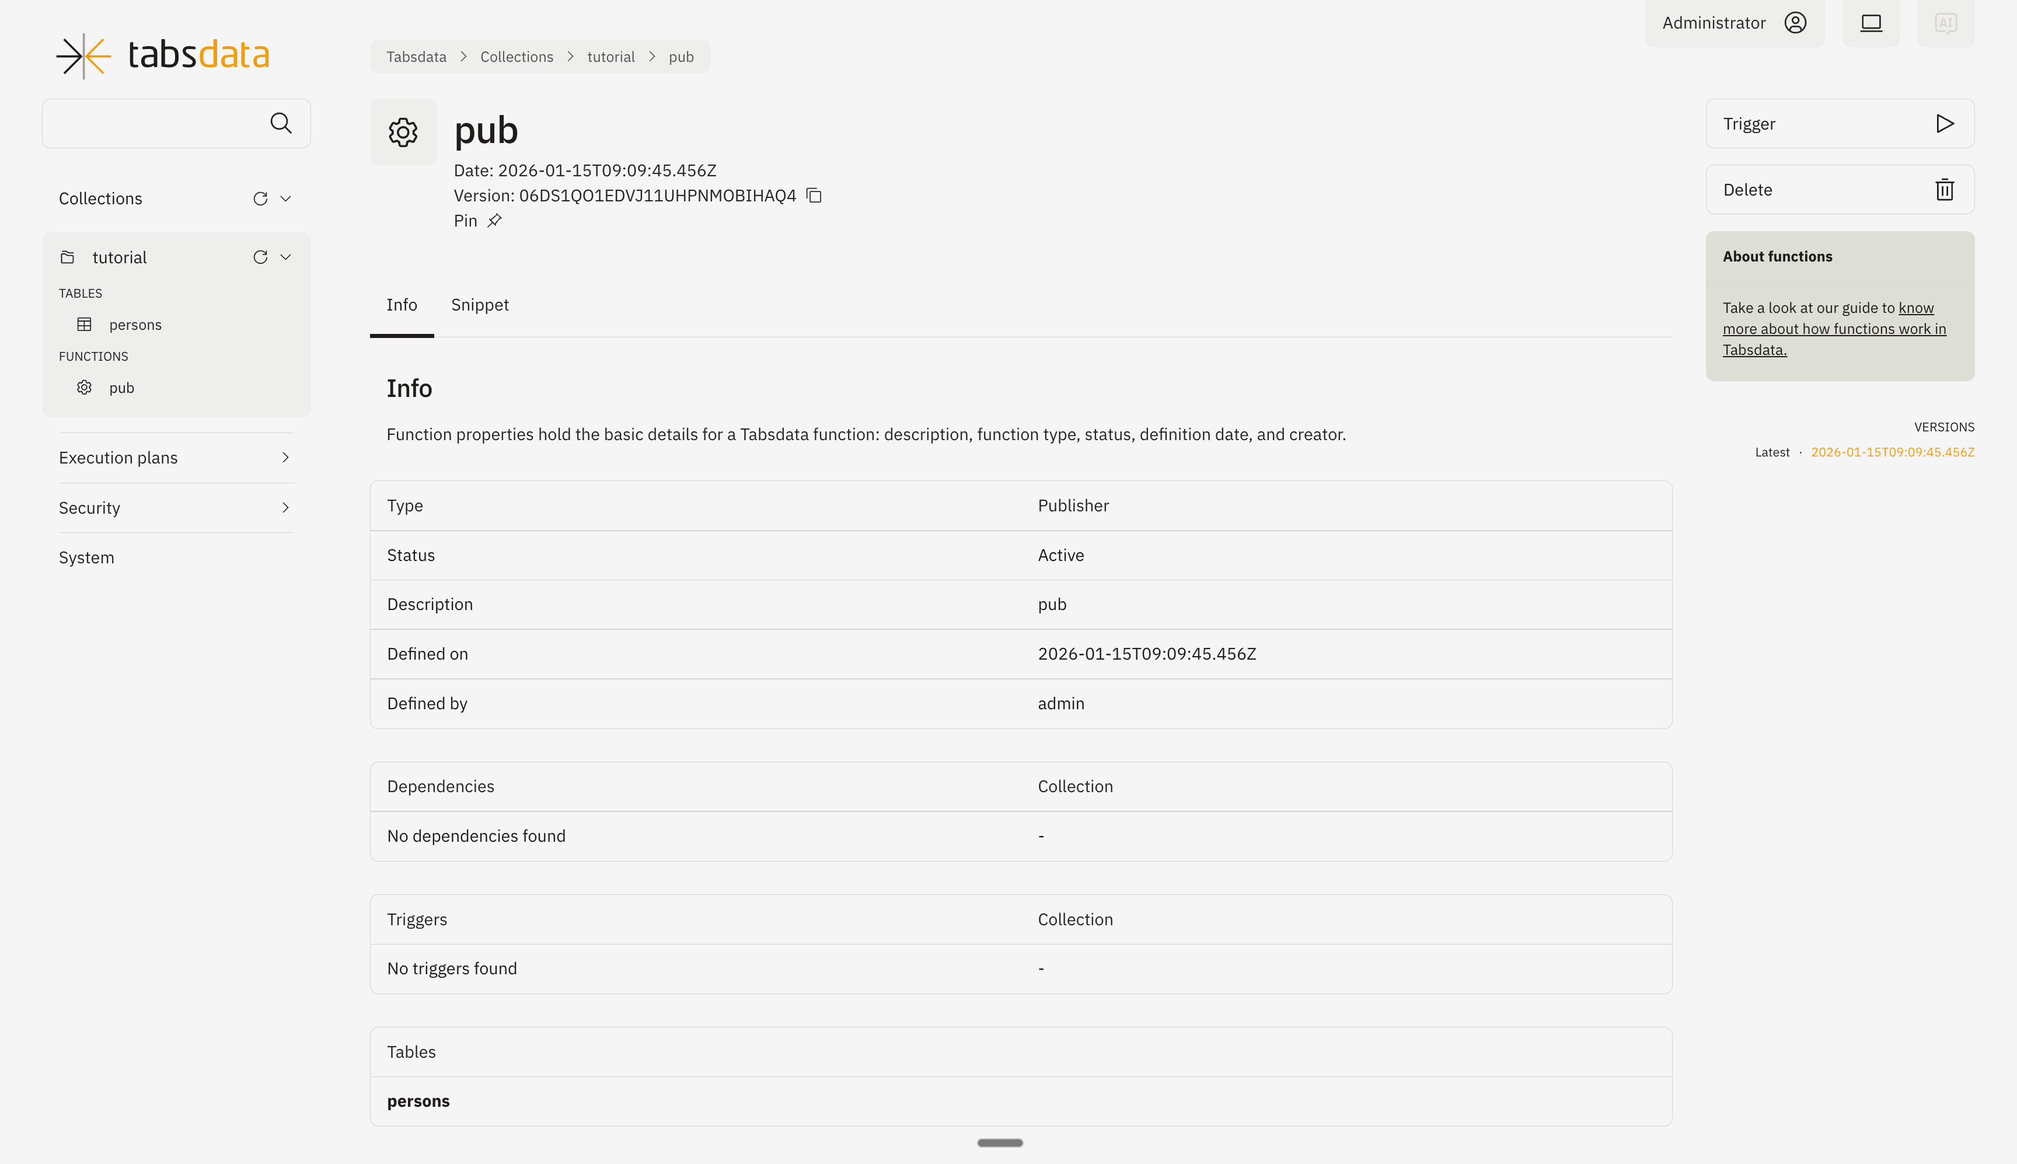Viewport: 2017px width, 1164px height.
Task: Refresh the Collections list
Action: pyautogui.click(x=260, y=198)
